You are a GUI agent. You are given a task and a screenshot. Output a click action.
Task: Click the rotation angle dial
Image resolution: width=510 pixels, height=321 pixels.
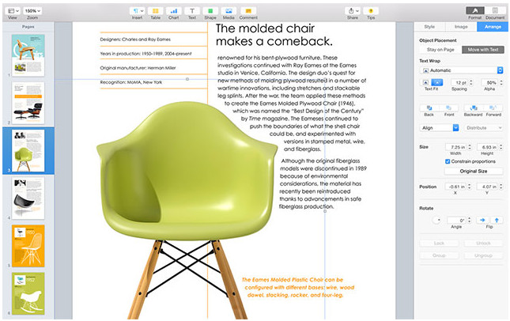click(436, 220)
